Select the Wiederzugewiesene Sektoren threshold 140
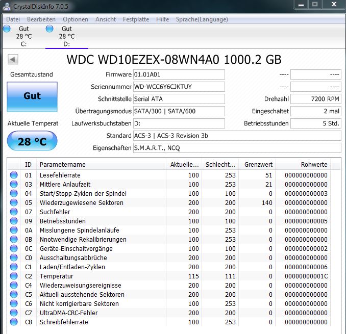Image resolution: width=346 pixels, height=334 pixels. click(x=267, y=203)
